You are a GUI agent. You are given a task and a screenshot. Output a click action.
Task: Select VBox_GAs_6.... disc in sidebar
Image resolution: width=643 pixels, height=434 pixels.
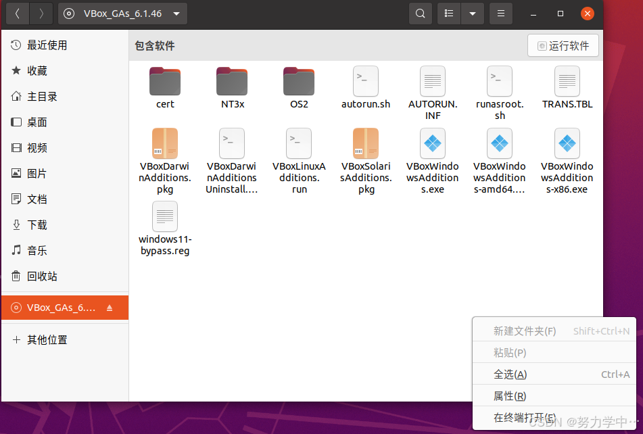point(65,308)
